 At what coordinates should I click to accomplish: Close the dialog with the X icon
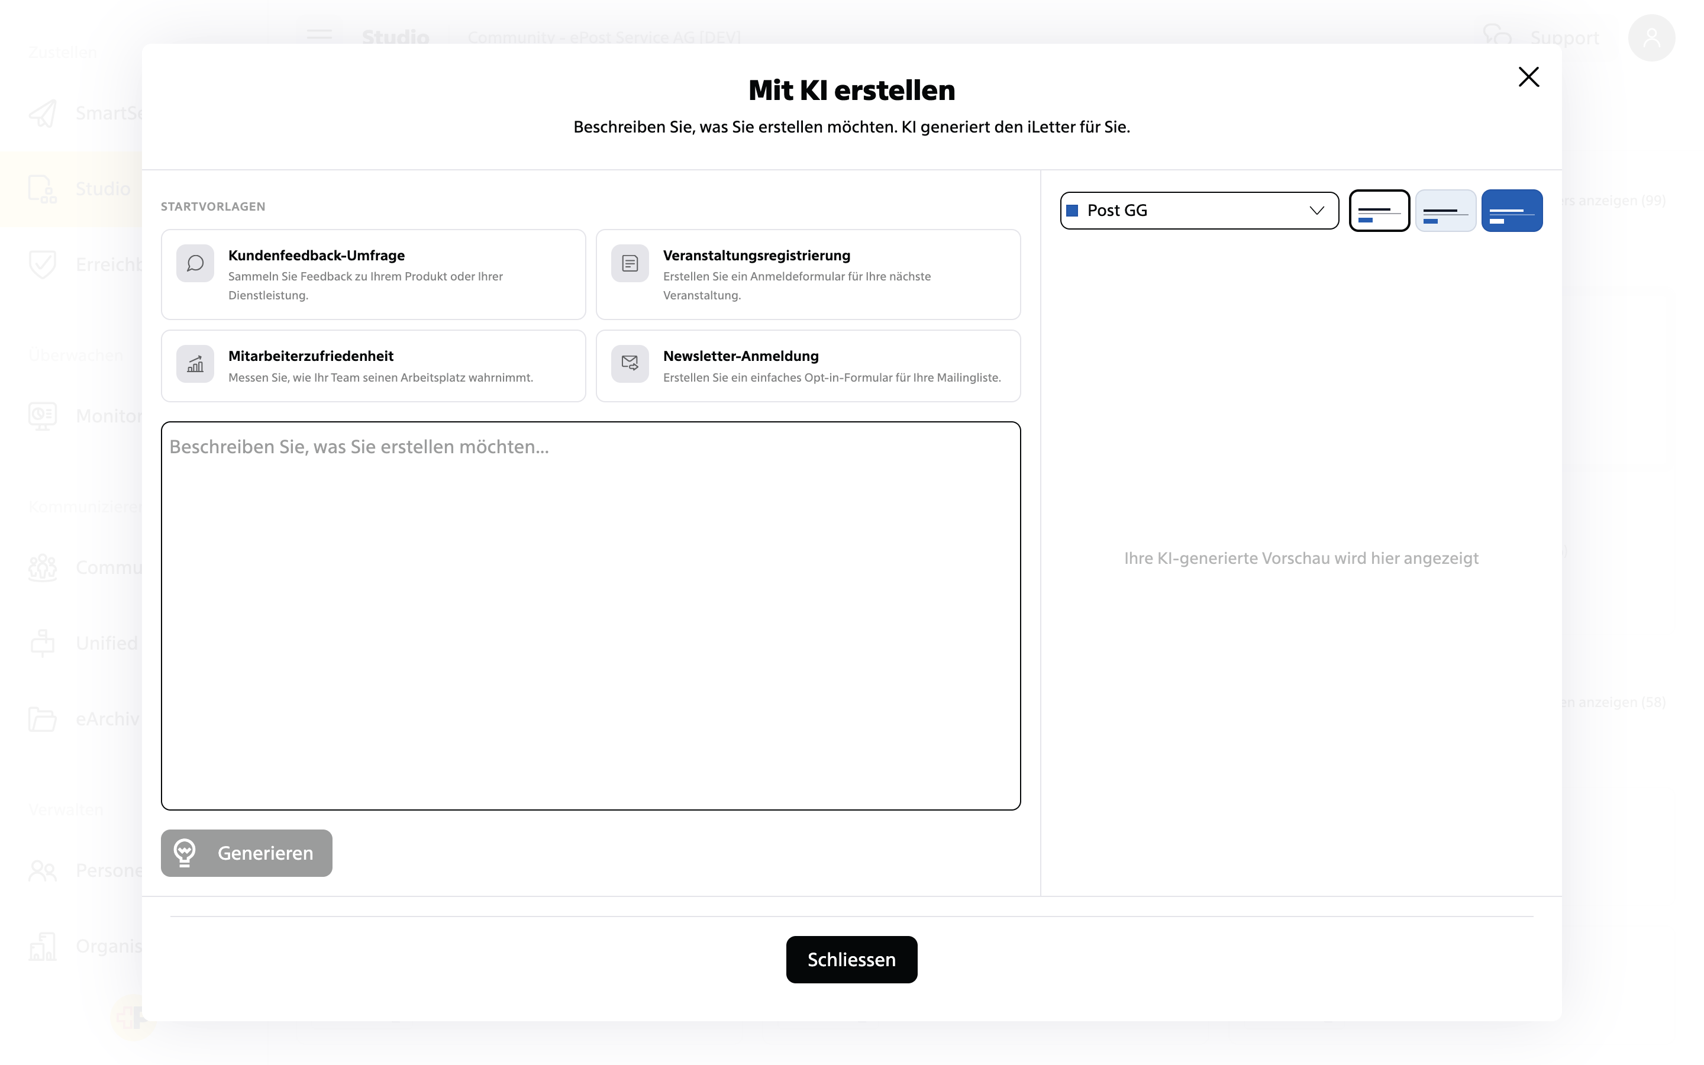click(1529, 77)
